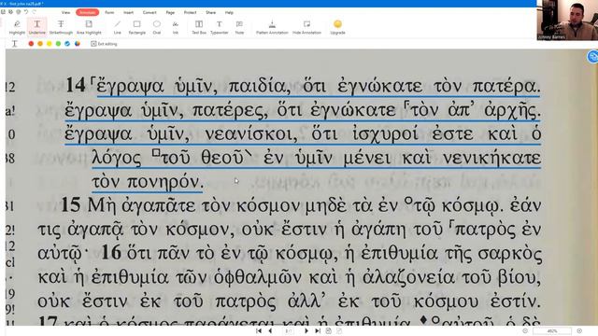The width and height of the screenshot is (598, 336).
Task: Choose the orange color dot
Action: pos(40,44)
